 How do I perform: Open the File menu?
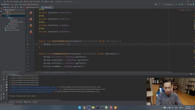click(5, 2)
